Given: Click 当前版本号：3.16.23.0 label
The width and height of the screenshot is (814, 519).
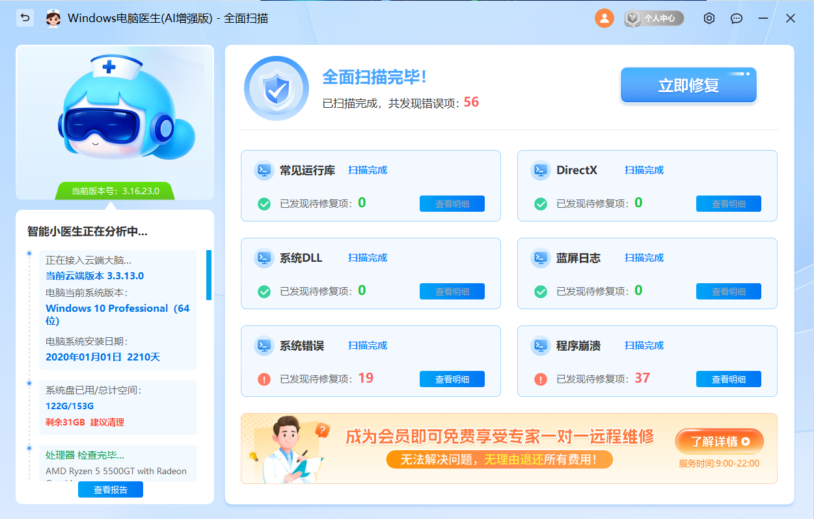Looking at the screenshot, I should point(115,191).
